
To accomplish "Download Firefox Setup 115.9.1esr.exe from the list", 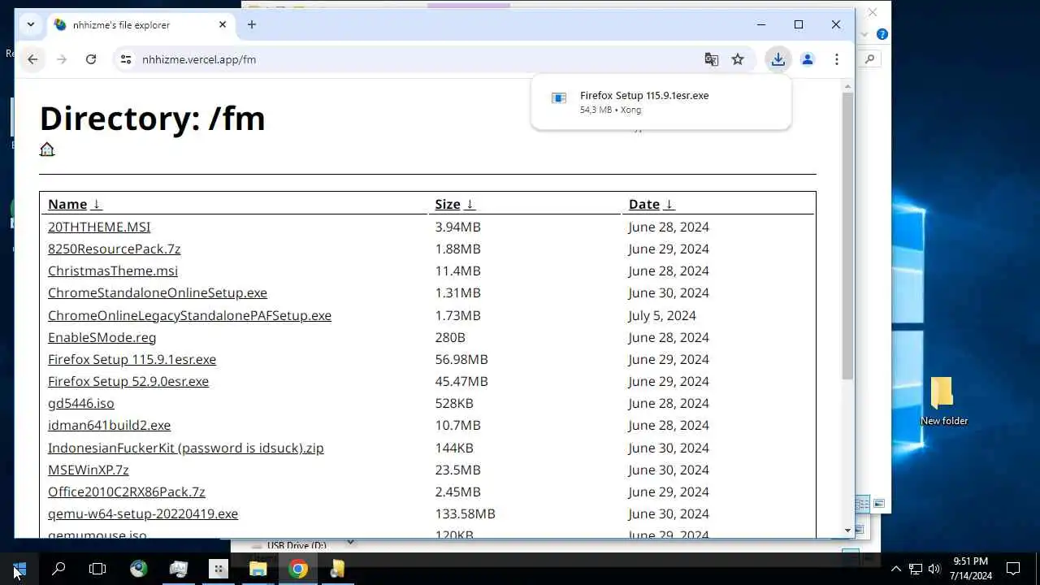I will (x=132, y=359).
